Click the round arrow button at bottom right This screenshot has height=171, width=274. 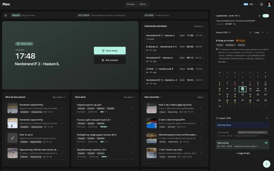(x=267, y=164)
